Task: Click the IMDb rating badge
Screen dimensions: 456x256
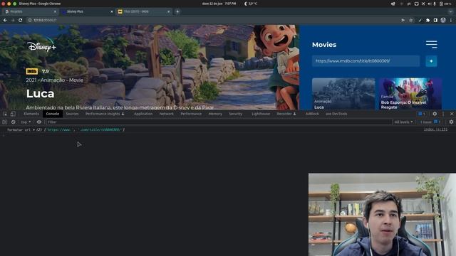Action: coord(31,71)
